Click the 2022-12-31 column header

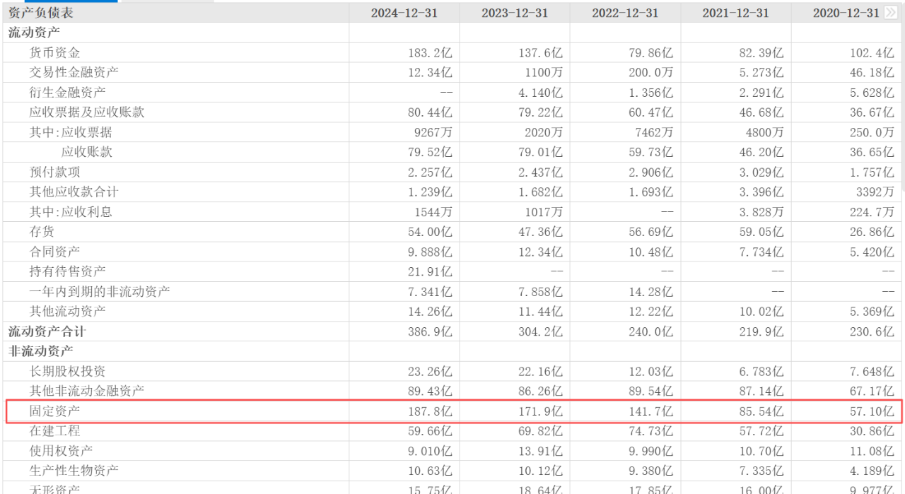click(x=625, y=13)
